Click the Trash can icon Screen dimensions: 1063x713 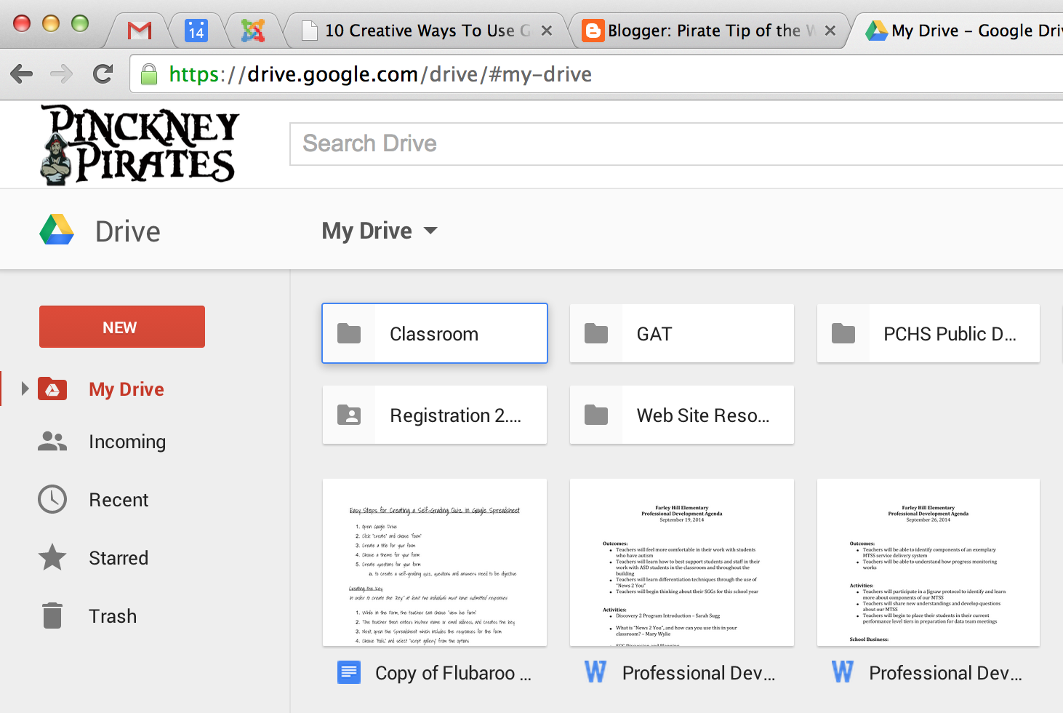[x=52, y=616]
